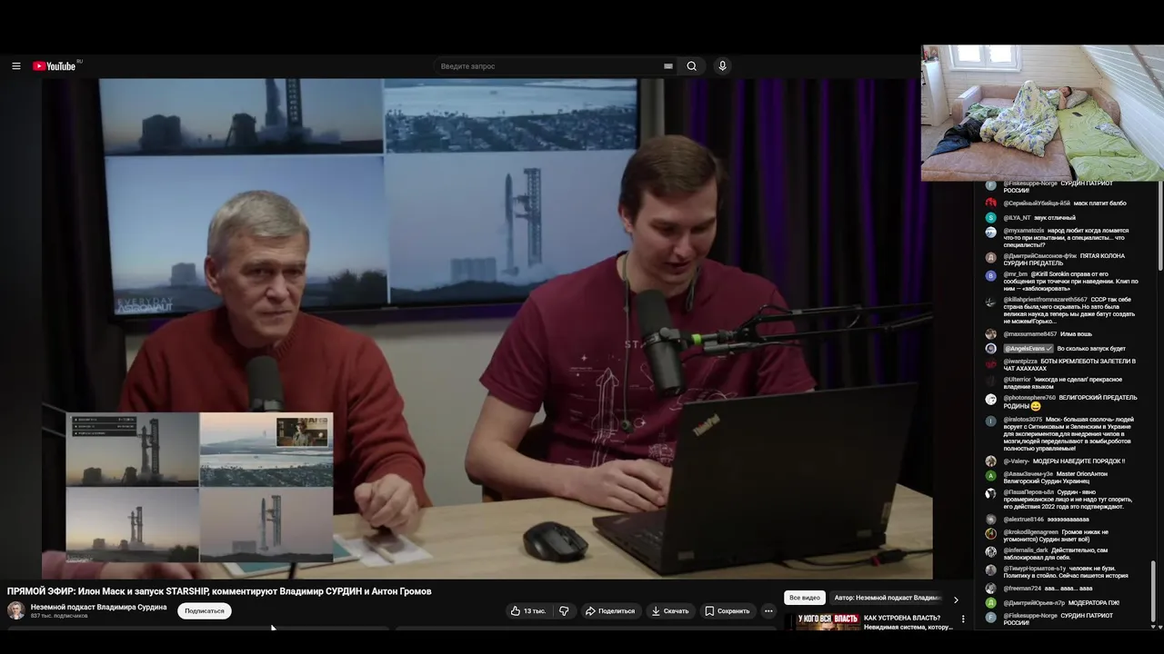
Task: Click the chat scrollbar down arrow
Action: pos(1154,626)
